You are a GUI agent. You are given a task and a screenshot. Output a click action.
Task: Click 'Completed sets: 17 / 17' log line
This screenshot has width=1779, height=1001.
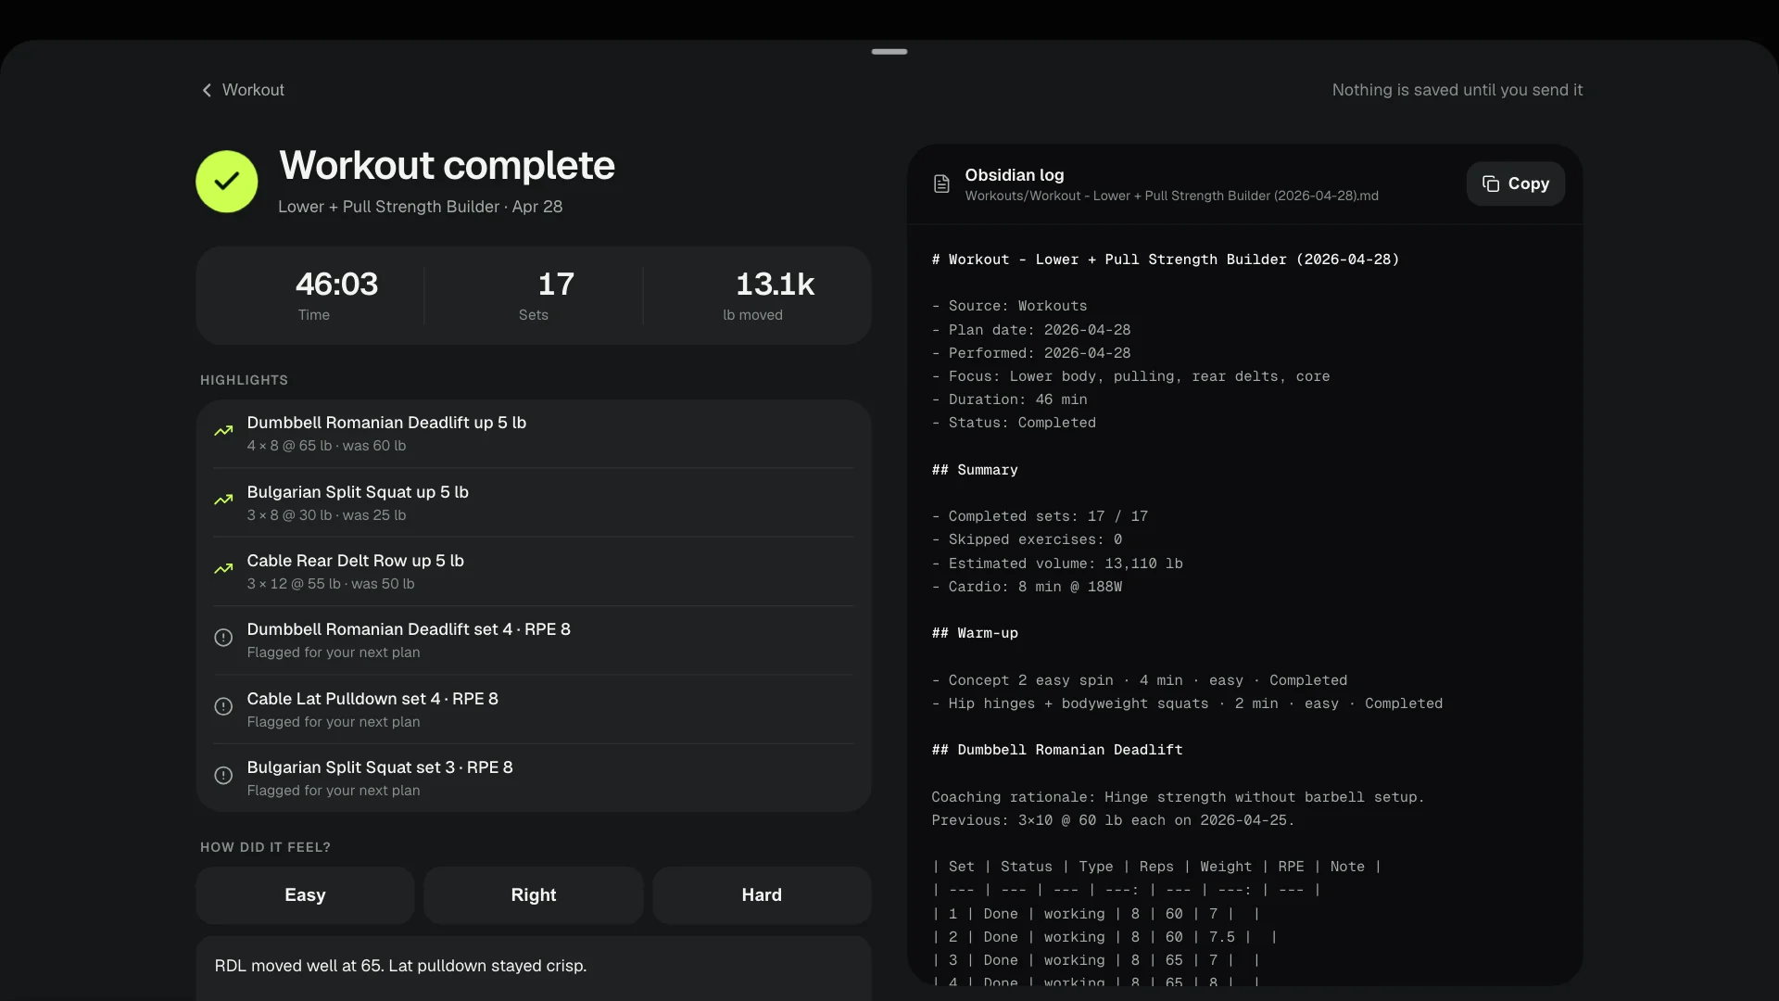(1040, 516)
